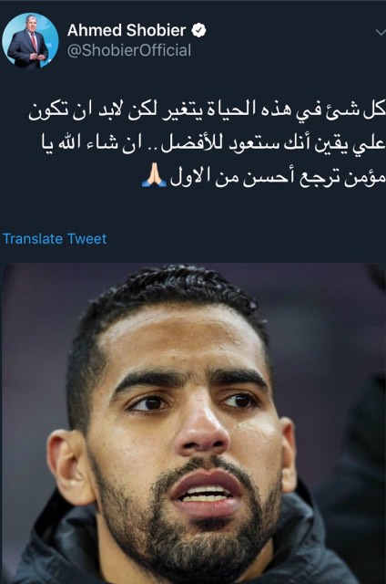Open the @ShobierOfficial handle
386x584 pixels.
point(129,51)
